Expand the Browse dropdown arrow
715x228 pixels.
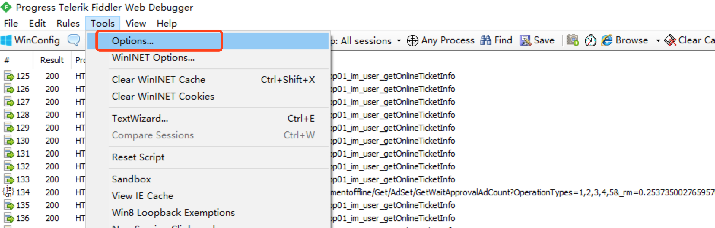click(658, 41)
